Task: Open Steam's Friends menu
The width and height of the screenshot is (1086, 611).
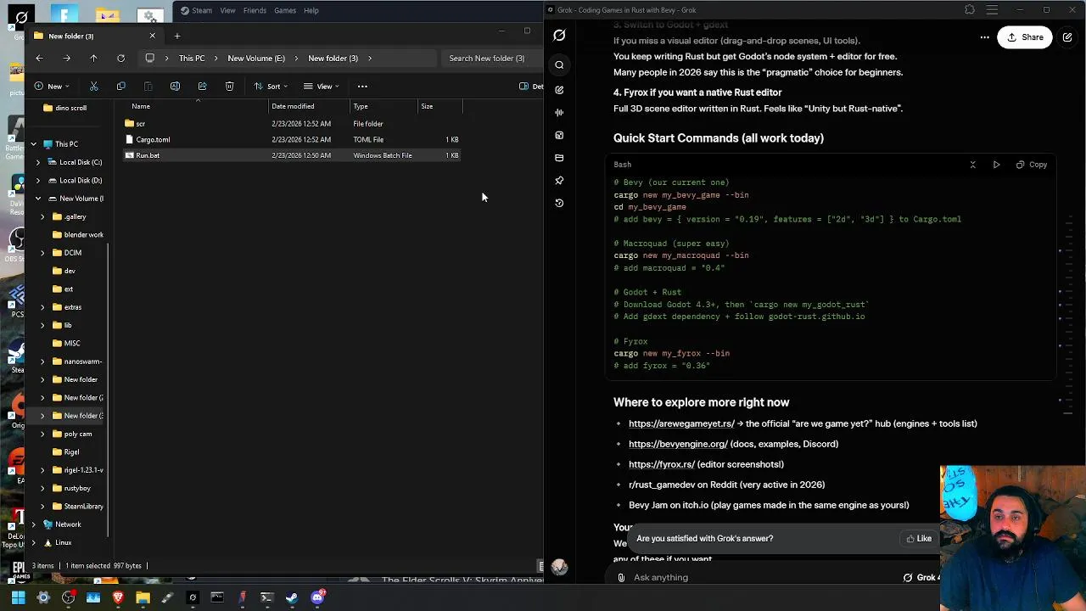Action: [255, 10]
